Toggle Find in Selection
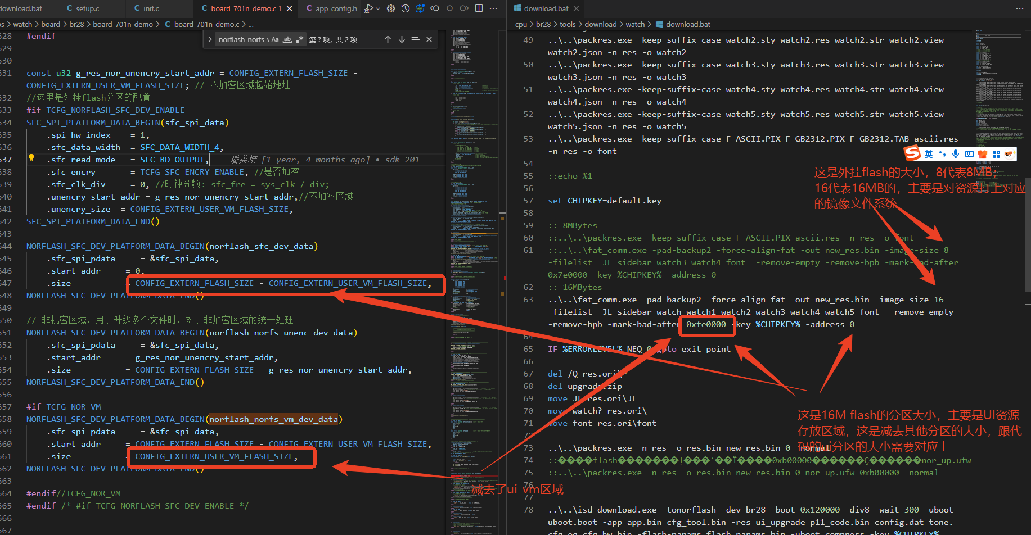This screenshot has height=535, width=1031. pos(415,39)
